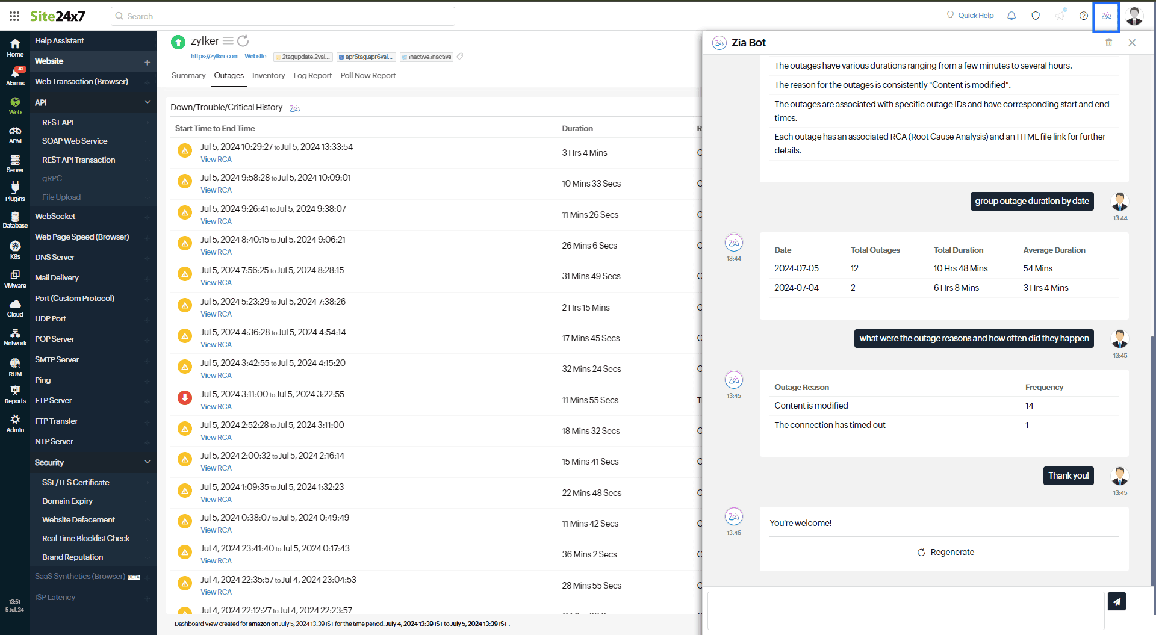Go to Home in the left sidebar

15,48
